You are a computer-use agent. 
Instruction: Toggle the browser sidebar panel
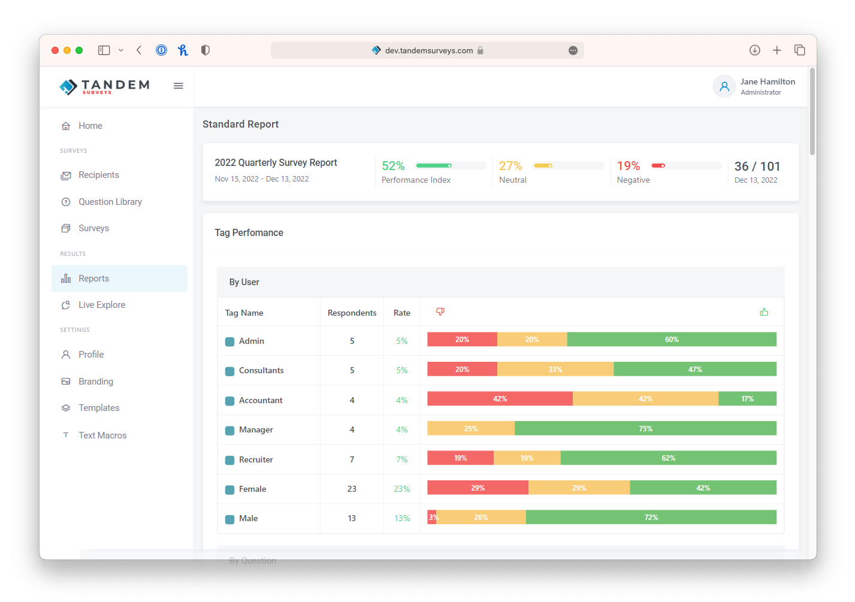(104, 50)
